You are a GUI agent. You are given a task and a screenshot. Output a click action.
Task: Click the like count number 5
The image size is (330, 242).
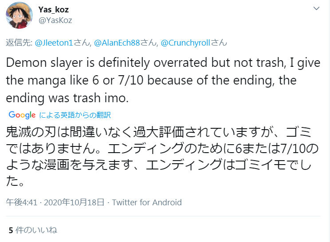pos(11,230)
